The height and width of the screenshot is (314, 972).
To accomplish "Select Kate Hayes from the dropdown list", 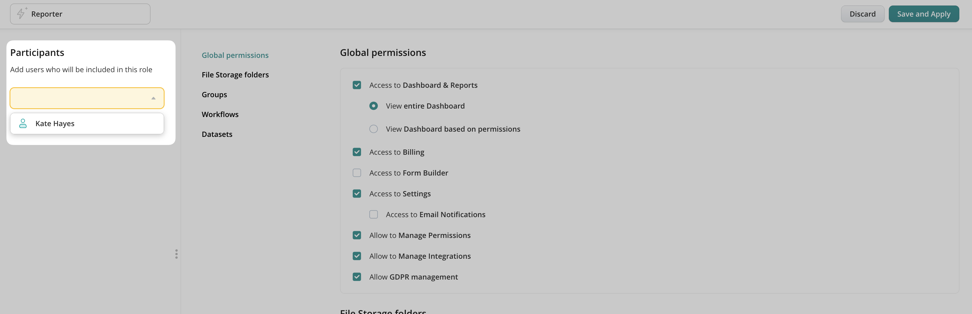I will (x=55, y=124).
